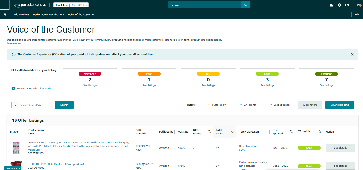Viewport: 363px width, 170px height.
Task: Open the EN language dropdown
Action: [348, 5]
